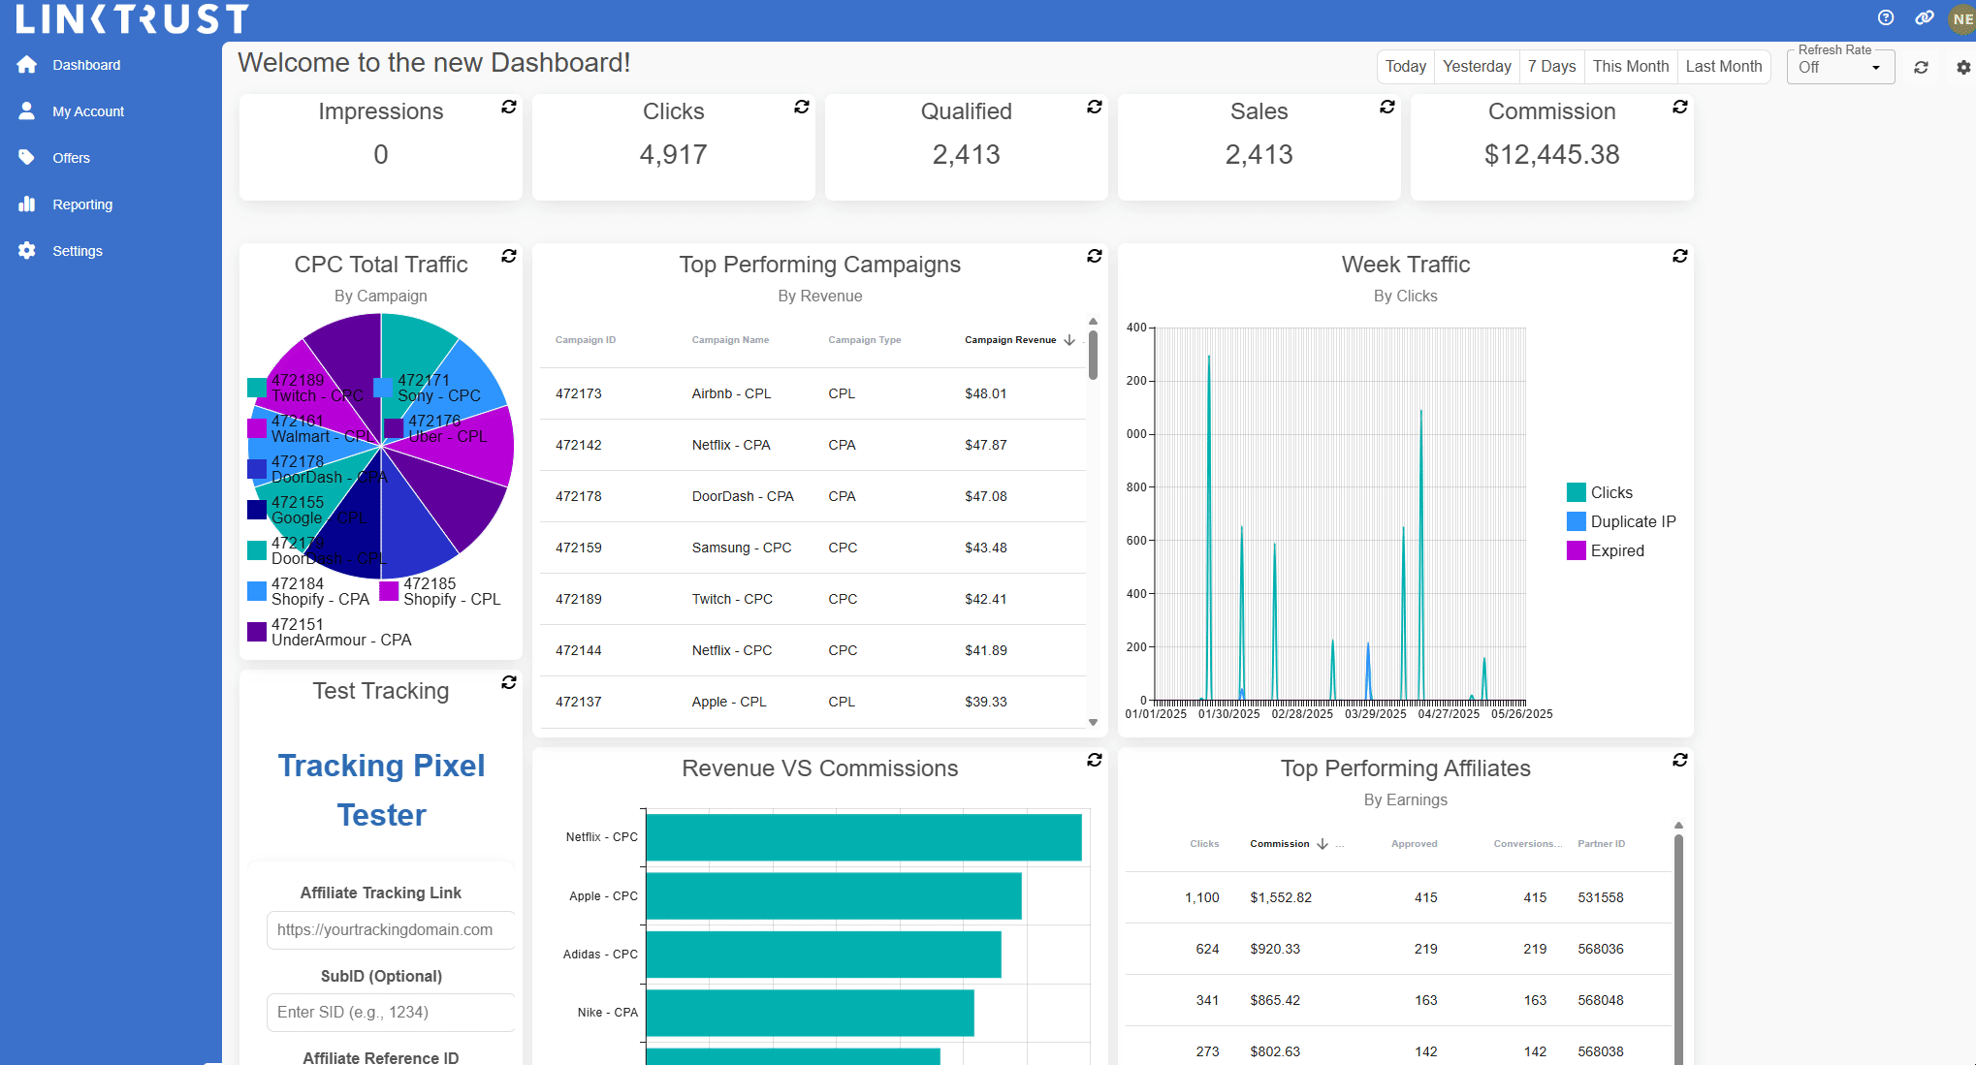1976x1065 pixels.
Task: Click Partner ID 531558 in affiliates table
Action: 1600,897
